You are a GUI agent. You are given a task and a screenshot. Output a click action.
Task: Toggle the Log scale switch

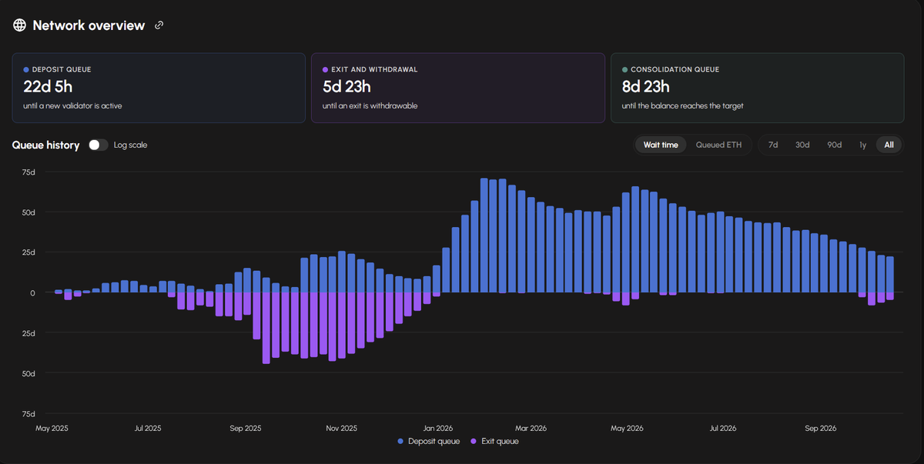(98, 145)
